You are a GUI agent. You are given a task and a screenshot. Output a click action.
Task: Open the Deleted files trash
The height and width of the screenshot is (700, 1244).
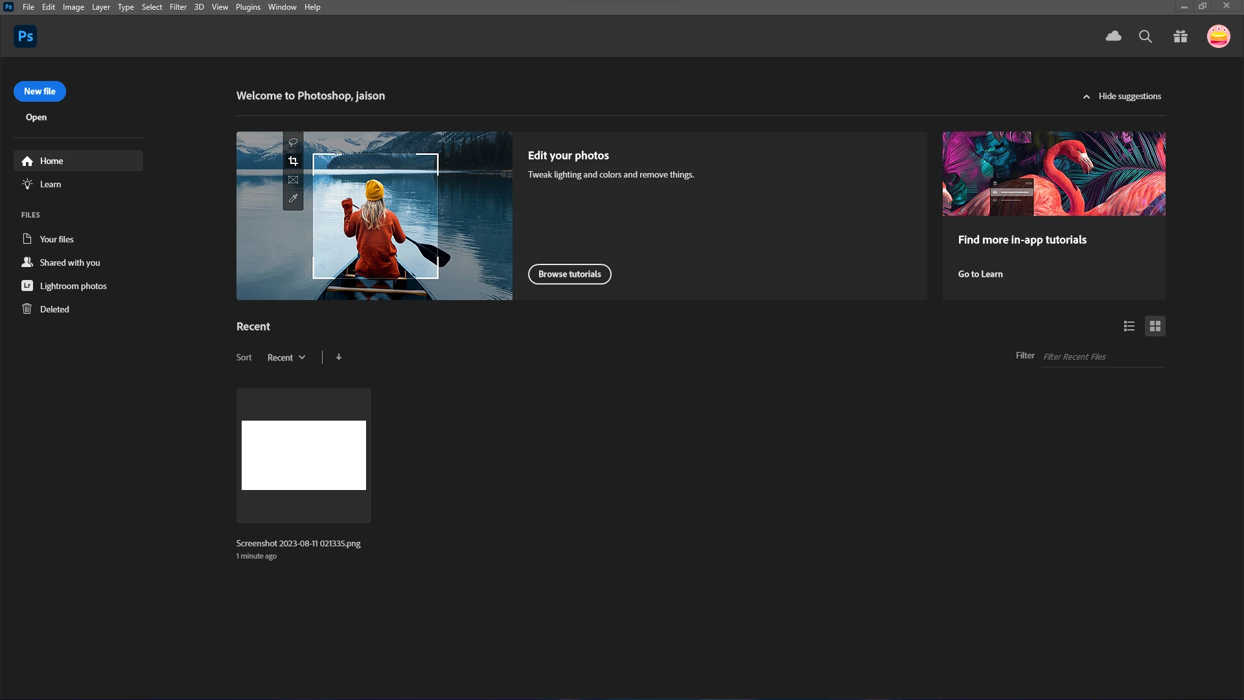tap(54, 309)
